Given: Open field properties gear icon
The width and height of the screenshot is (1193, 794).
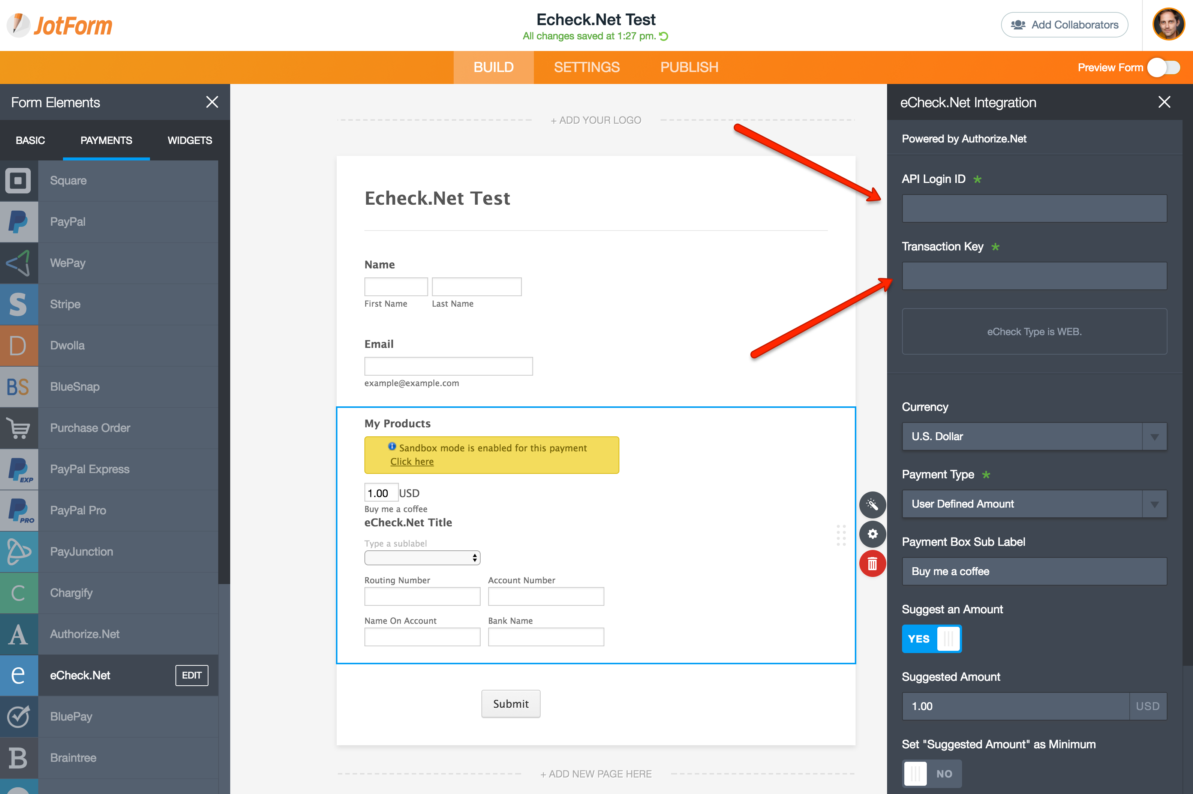Looking at the screenshot, I should click(x=872, y=534).
